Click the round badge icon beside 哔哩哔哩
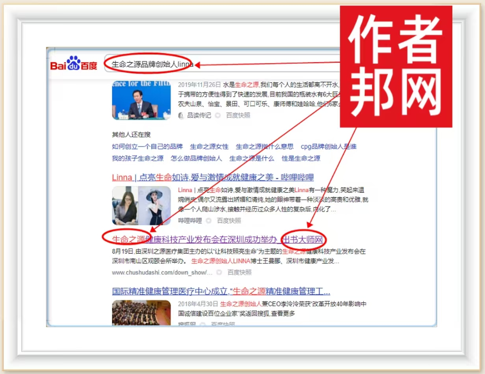Screen dimensions: 485x374 point(209,220)
